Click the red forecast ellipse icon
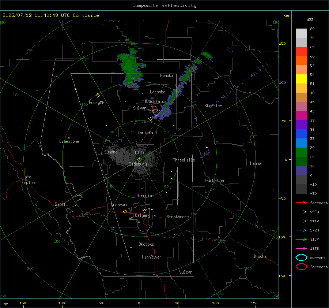The width and height of the screenshot is (329, 308). point(301,267)
